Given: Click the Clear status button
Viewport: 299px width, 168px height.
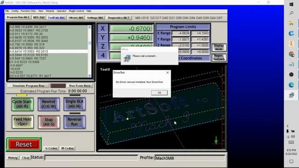Looking at the screenshot, I should tap(25, 158).
